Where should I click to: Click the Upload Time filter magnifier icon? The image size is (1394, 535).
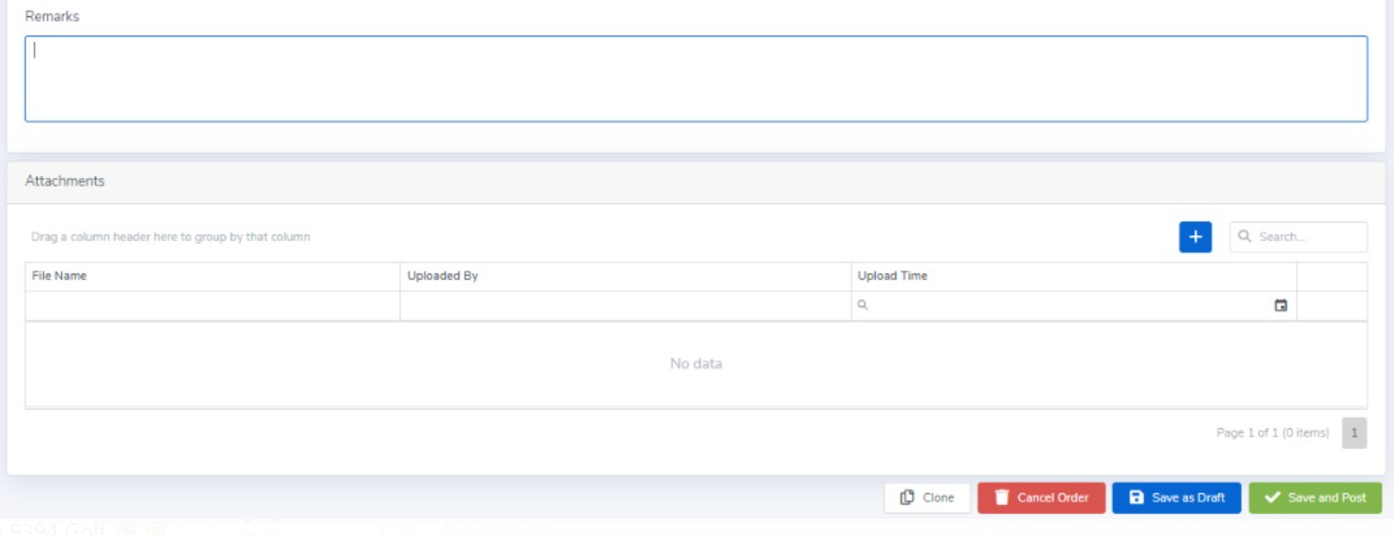click(x=862, y=305)
